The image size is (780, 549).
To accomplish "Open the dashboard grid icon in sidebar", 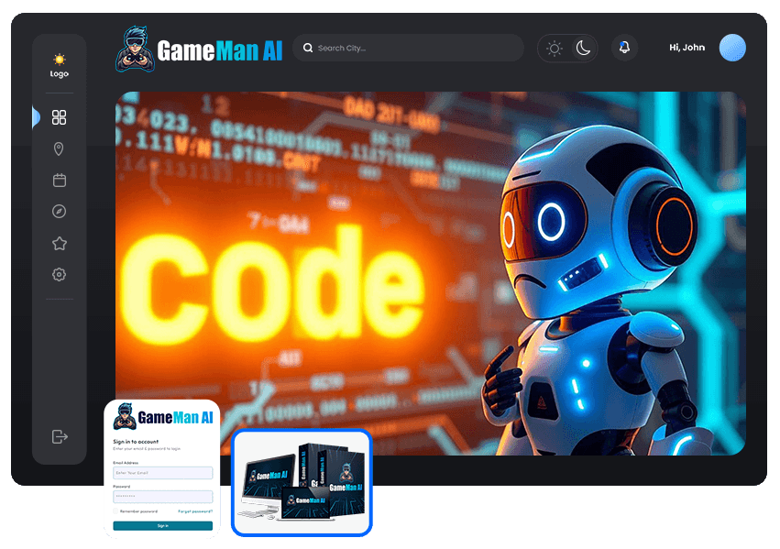I will pos(60,117).
